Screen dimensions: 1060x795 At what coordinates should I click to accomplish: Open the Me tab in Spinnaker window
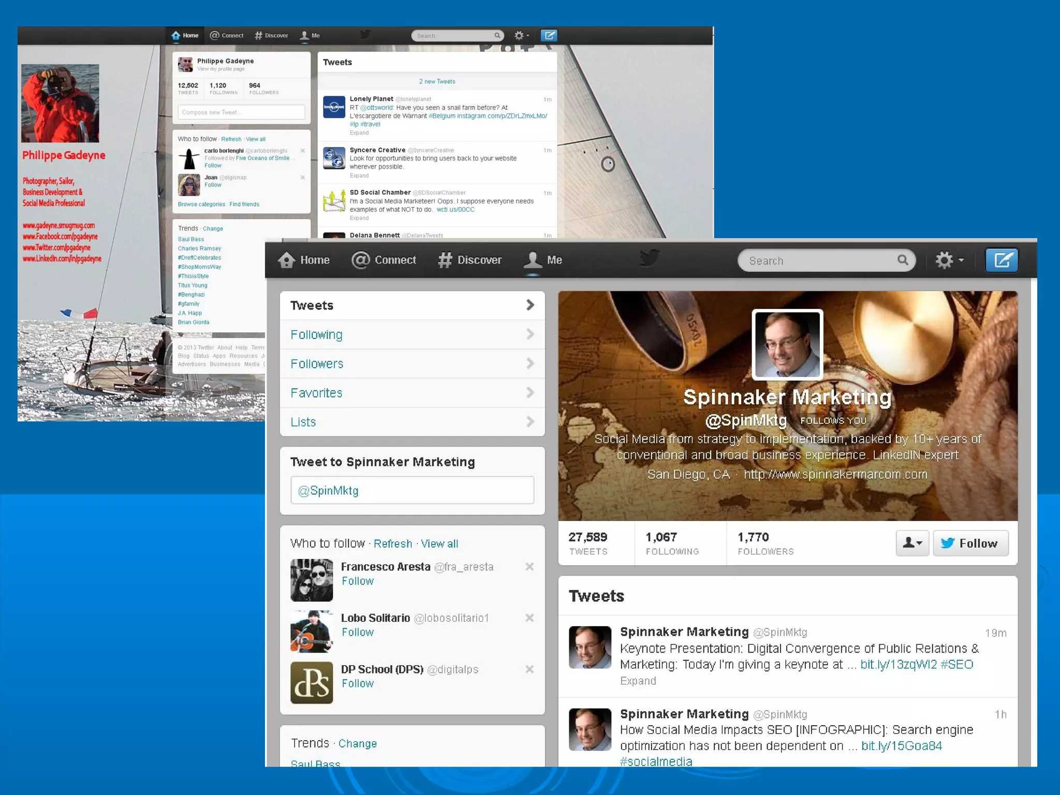click(542, 260)
